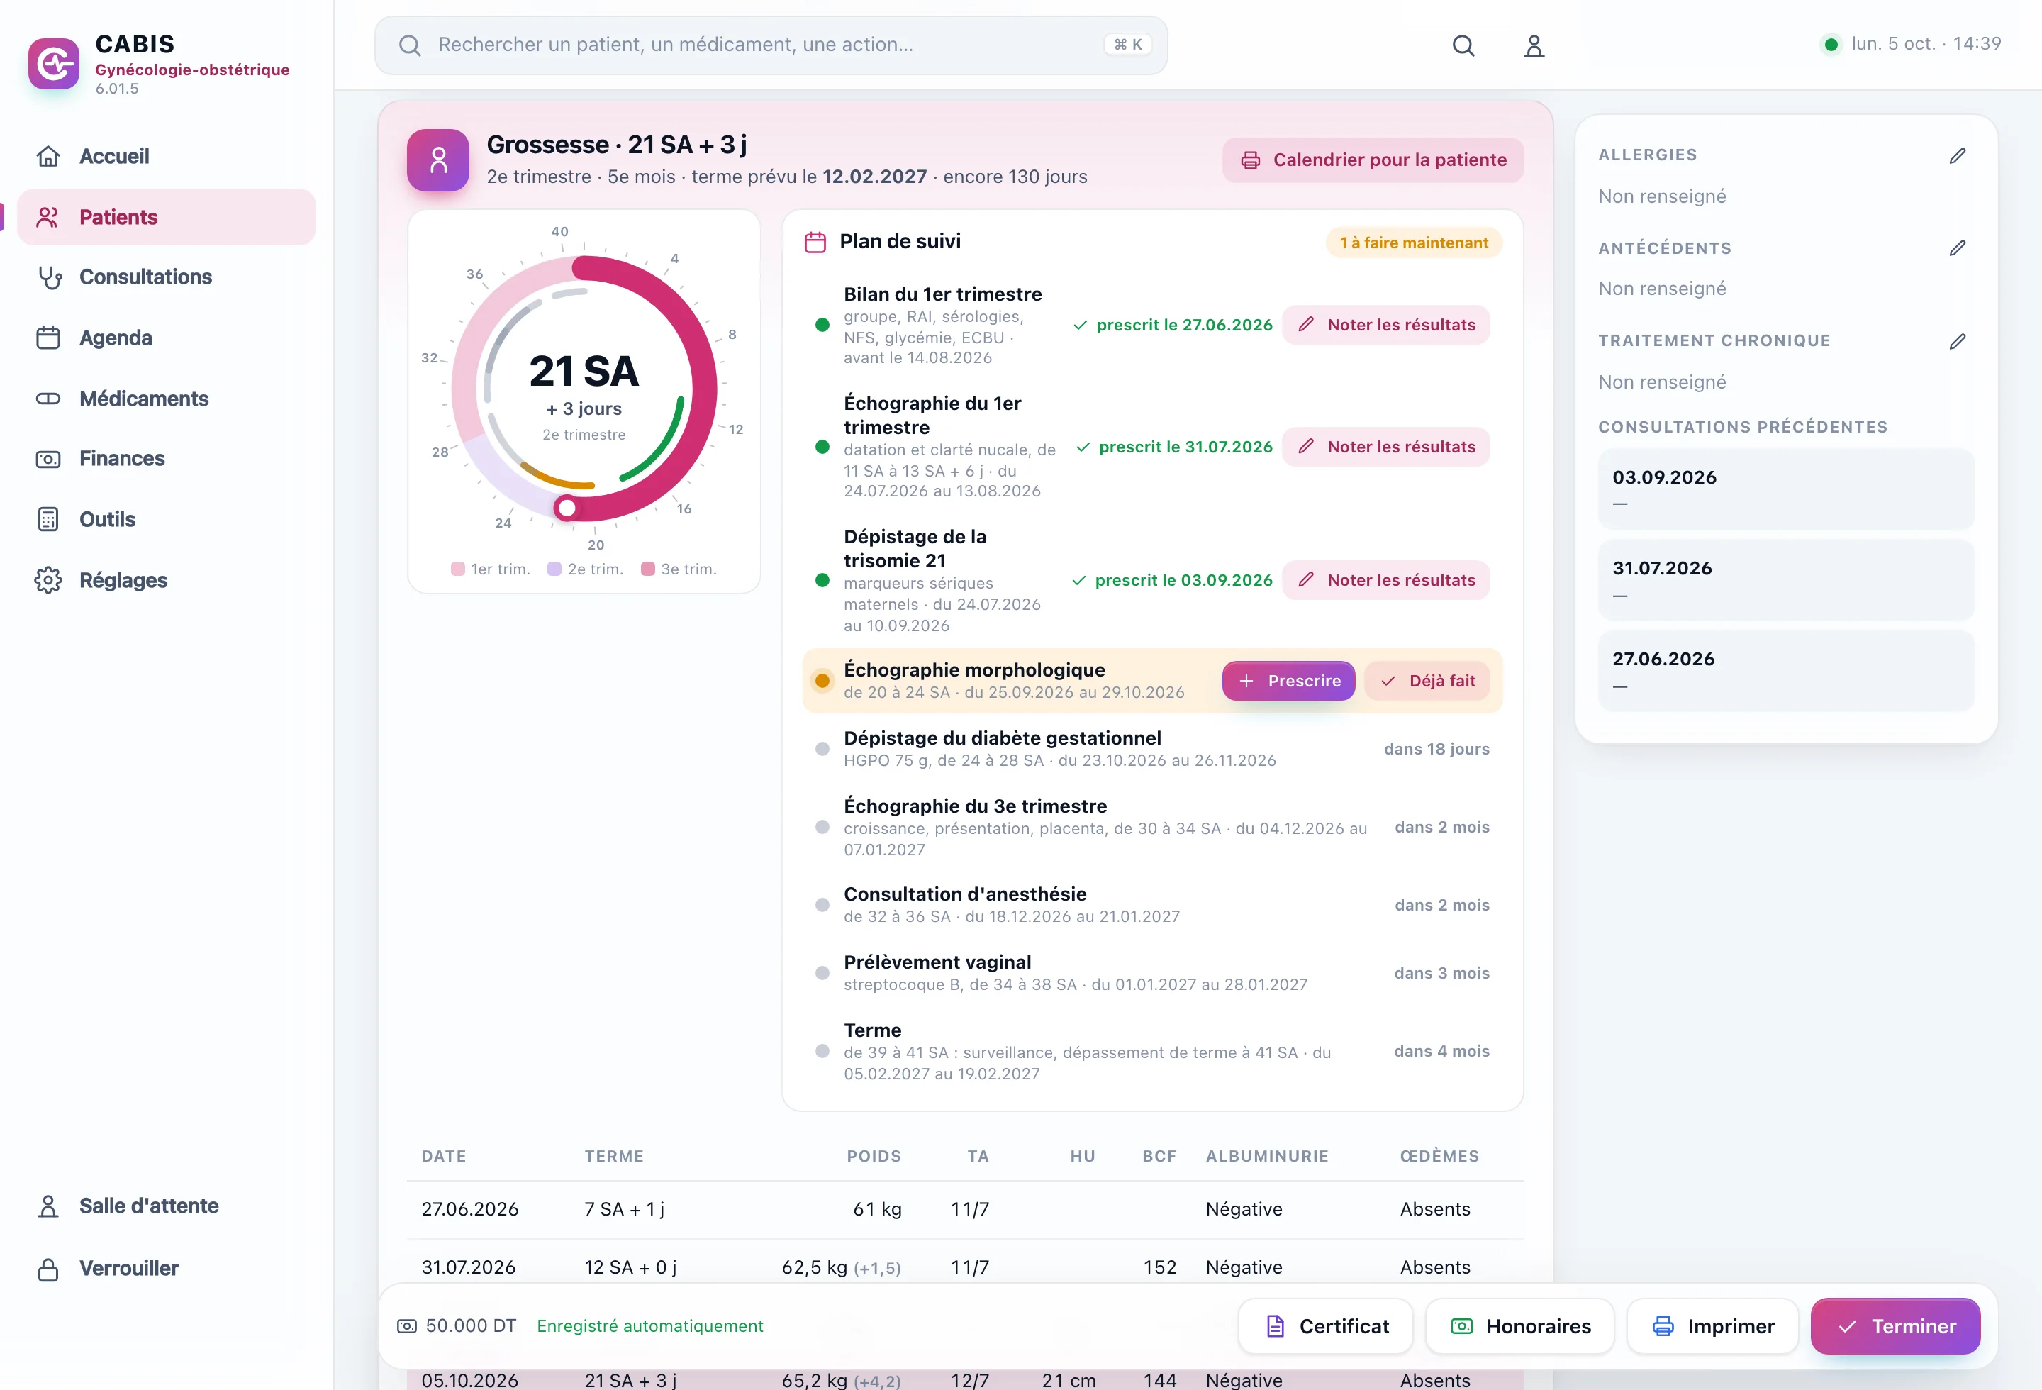
Task: Note results for Échographie du 1er trimestre
Action: 1385,447
